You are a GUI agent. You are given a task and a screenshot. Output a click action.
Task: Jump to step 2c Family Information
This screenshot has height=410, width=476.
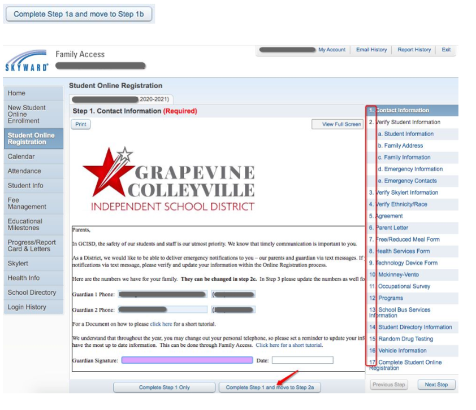point(407,158)
